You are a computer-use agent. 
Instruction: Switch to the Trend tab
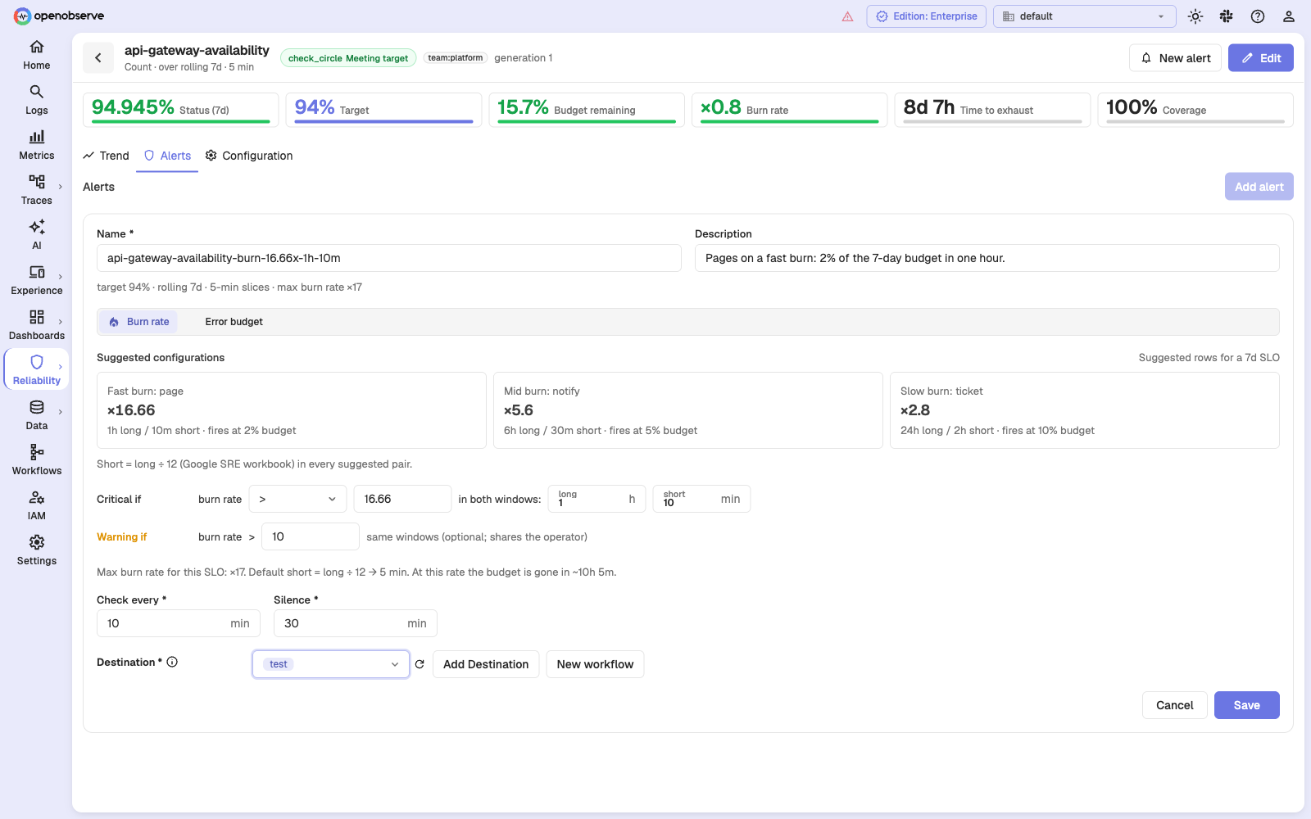point(107,156)
